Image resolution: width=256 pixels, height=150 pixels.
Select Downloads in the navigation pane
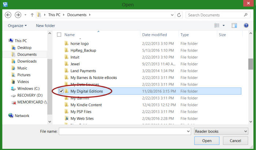tap(27, 61)
